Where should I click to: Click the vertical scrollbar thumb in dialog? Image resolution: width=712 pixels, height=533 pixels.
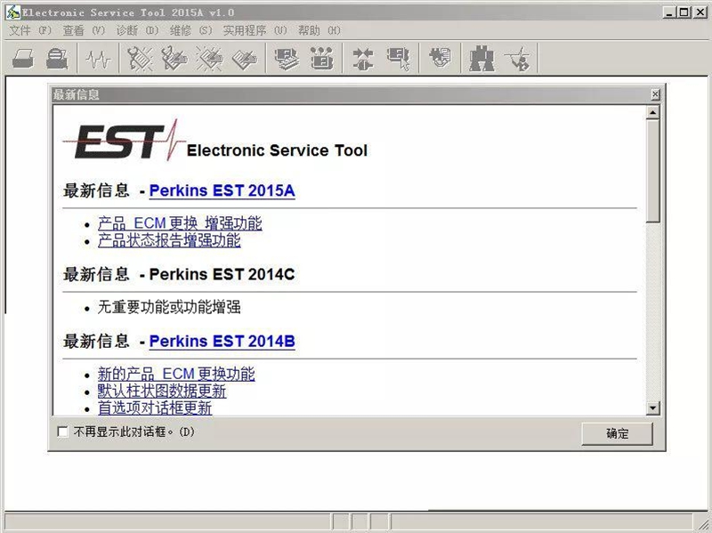pyautogui.click(x=653, y=171)
